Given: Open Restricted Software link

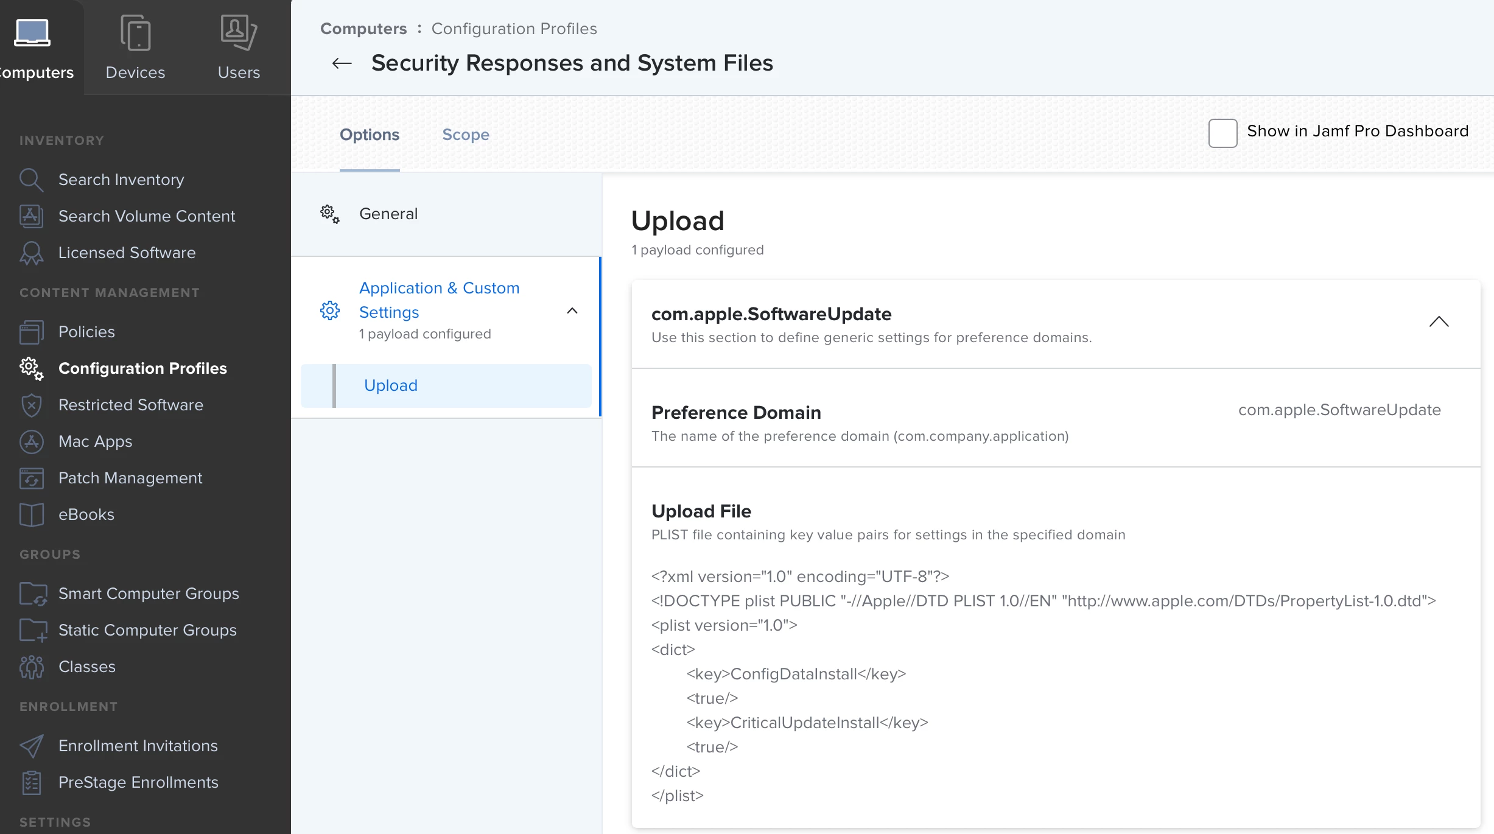Looking at the screenshot, I should [x=131, y=405].
